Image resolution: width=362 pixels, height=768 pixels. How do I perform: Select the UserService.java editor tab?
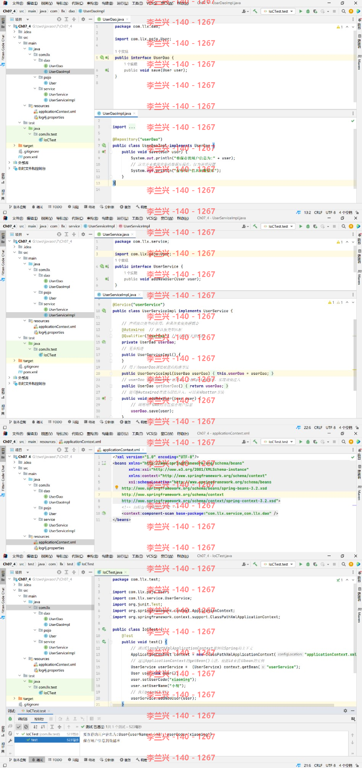coord(115,234)
